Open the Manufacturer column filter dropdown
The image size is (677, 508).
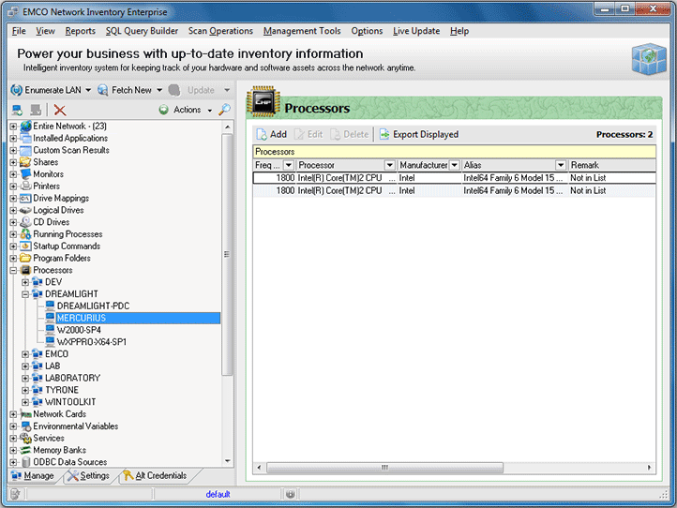coord(455,165)
